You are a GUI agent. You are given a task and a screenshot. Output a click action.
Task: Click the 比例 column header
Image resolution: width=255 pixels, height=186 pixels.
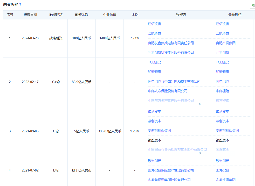tap(135, 15)
